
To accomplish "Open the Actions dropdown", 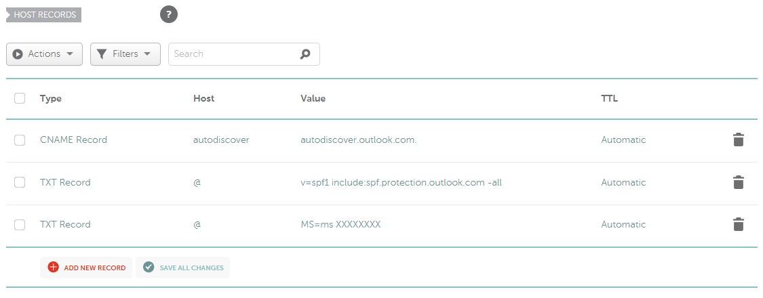I will [44, 54].
